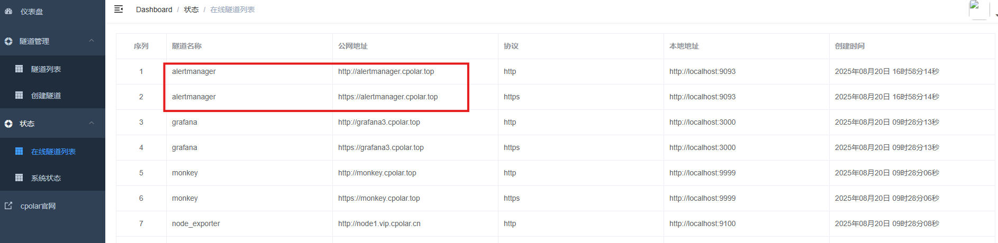998x243 pixels.
Task: Click the Dashboard breadcrumb link
Action: [154, 10]
